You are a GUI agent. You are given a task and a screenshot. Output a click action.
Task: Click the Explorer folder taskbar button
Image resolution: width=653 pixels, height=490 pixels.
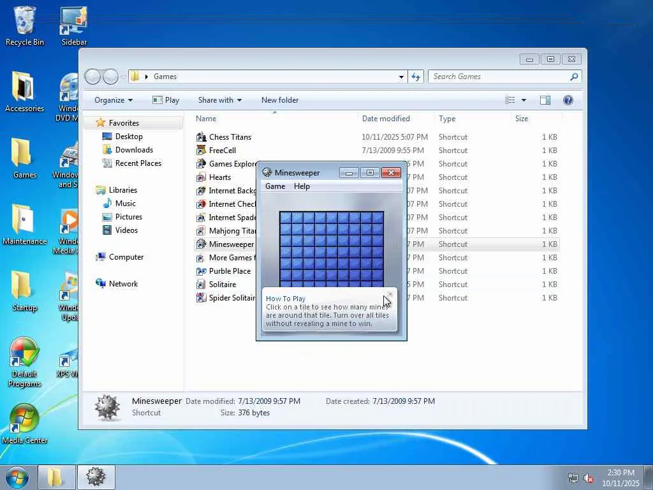(56, 477)
